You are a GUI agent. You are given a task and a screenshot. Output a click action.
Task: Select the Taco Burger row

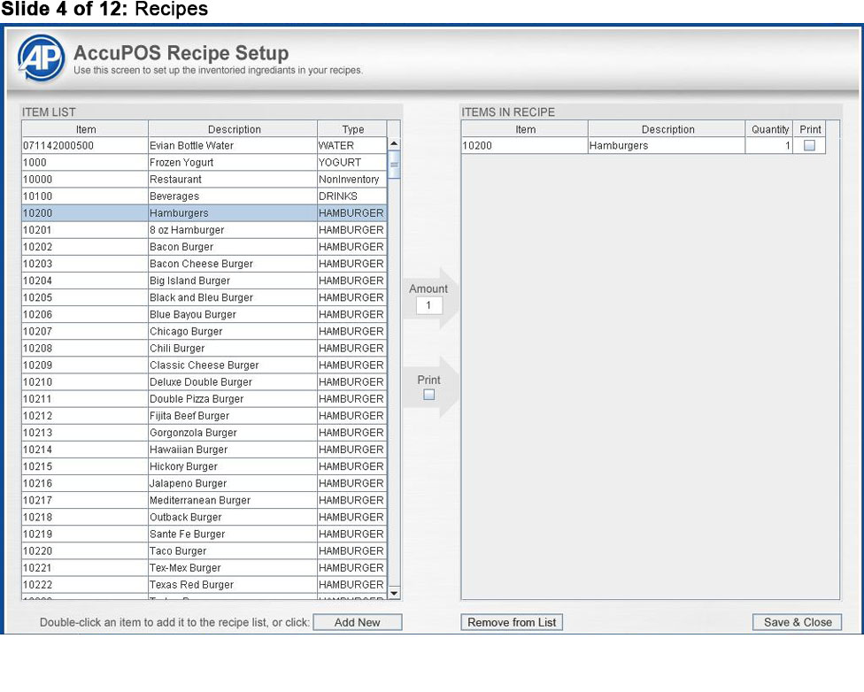204,551
